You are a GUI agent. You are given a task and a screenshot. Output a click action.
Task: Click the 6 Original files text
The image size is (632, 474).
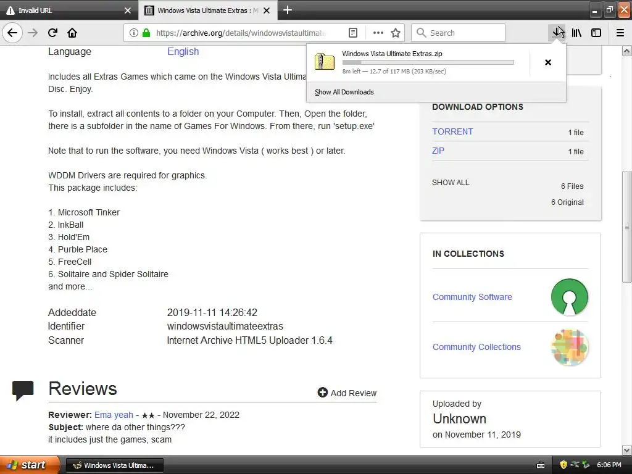tap(567, 202)
